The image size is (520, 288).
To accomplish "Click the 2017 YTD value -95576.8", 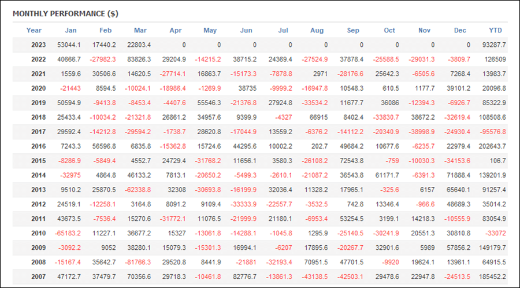I will coord(492,132).
